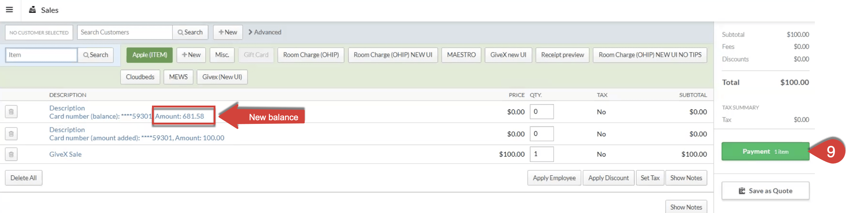The width and height of the screenshot is (846, 213).
Task: Click the lower Show Notes button
Action: 686,207
